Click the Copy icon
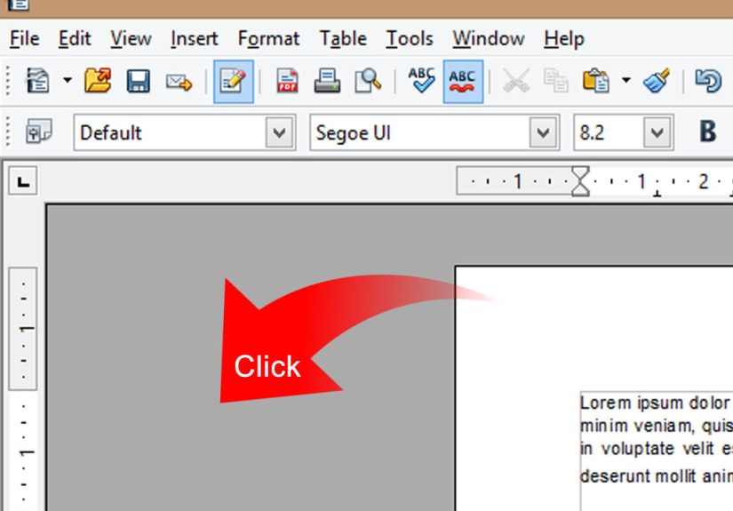Image resolution: width=733 pixels, height=511 pixels. pos(556,80)
